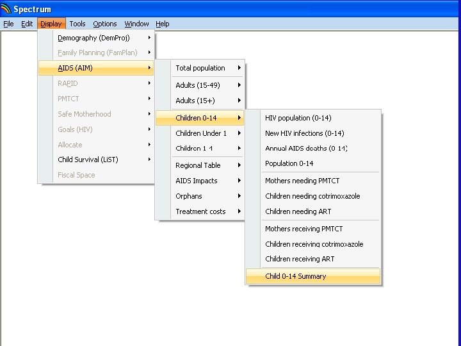Expand the Adults (15-49) submenu
Image resolution: width=461 pixels, height=346 pixels.
tap(200, 85)
